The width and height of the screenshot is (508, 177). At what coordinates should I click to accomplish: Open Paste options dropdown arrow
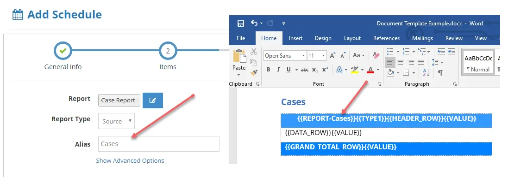tap(239, 75)
